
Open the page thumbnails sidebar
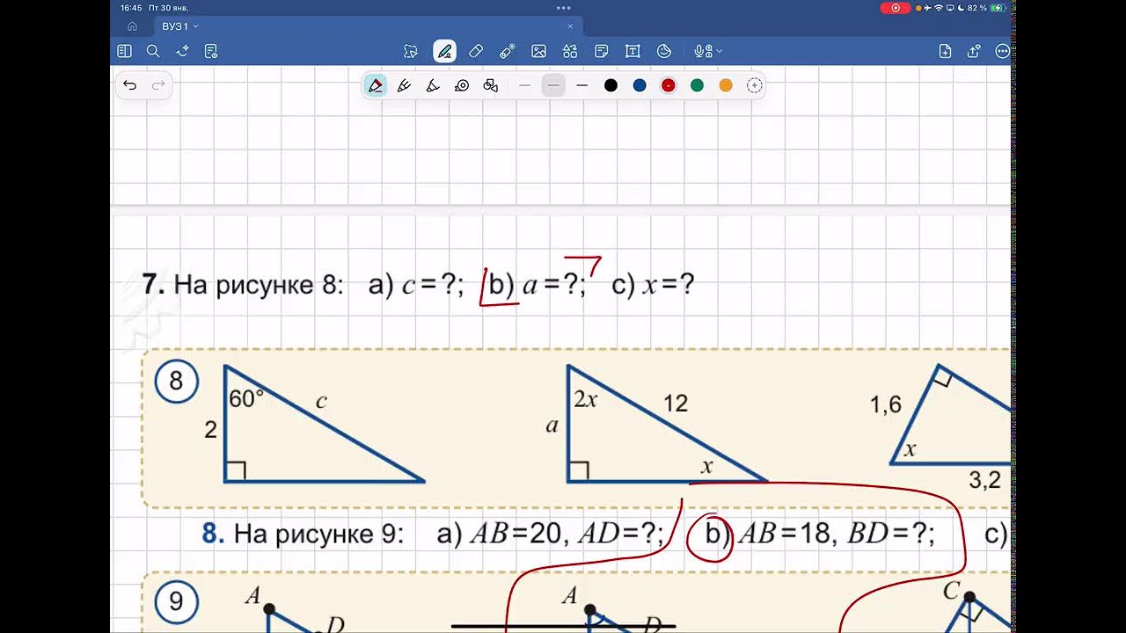124,51
